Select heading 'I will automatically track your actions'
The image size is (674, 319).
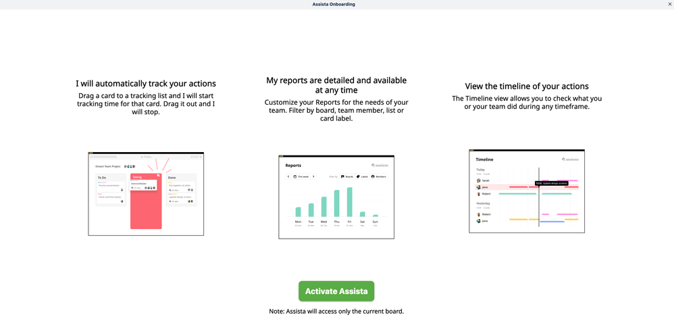146,83
